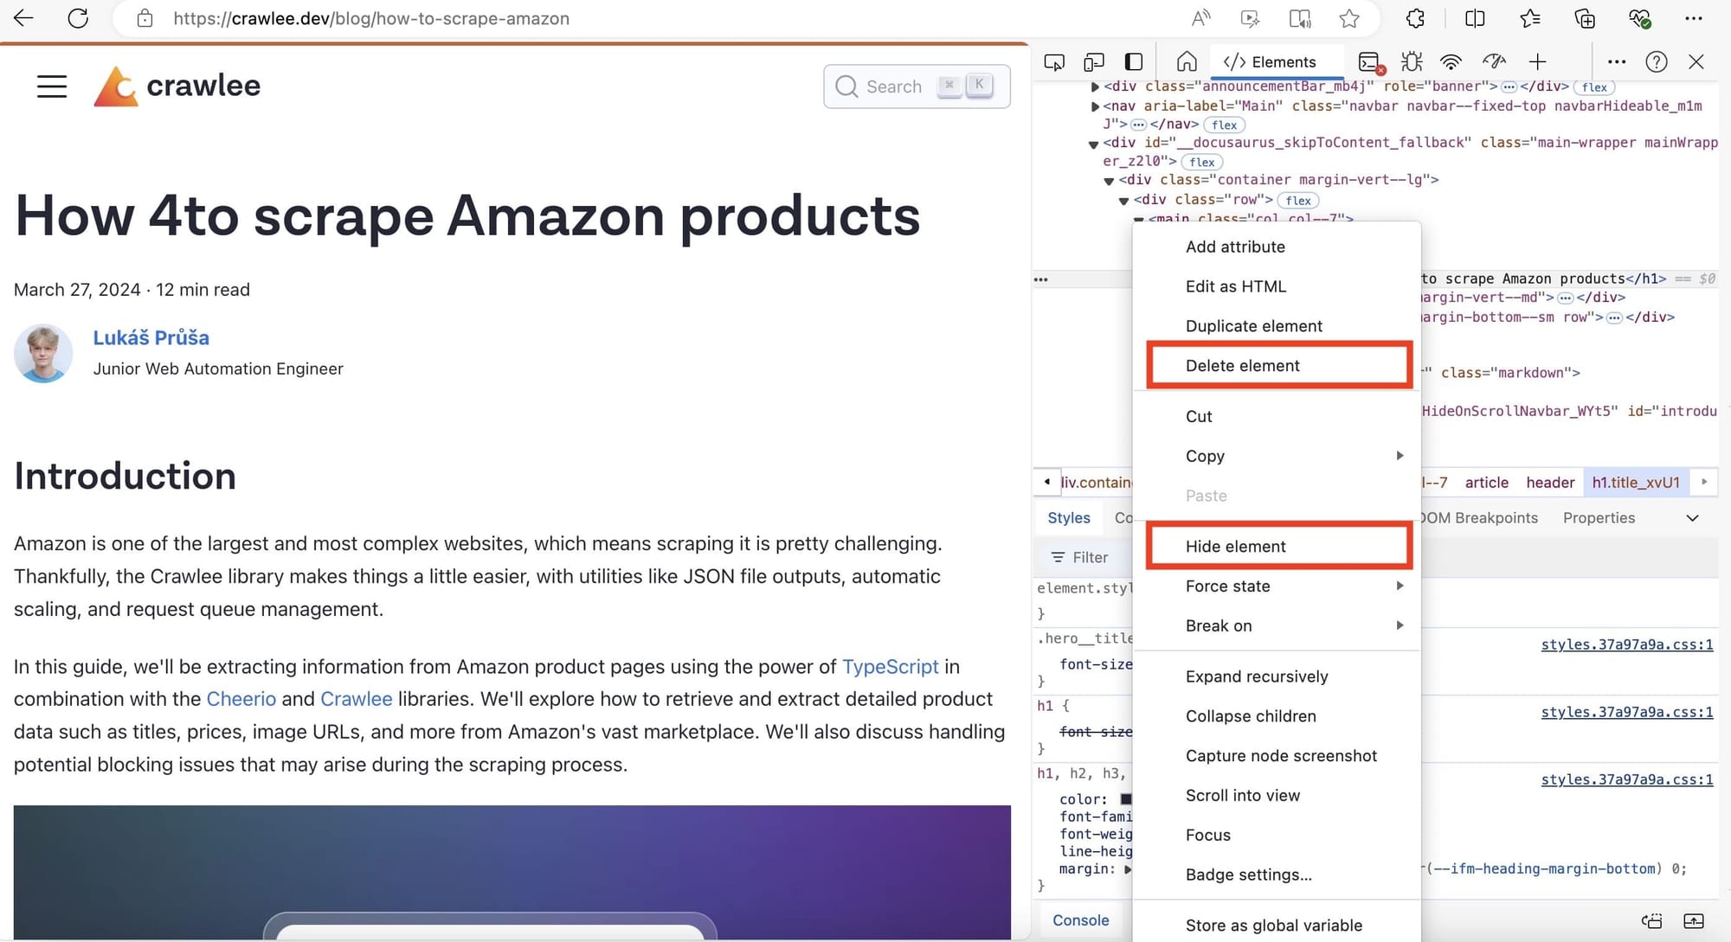Expand the announcementBar div disclosure triangle
The image size is (1731, 942).
tap(1094, 87)
